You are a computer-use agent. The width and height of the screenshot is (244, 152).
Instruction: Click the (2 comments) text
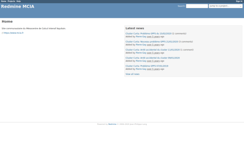(179, 34)
